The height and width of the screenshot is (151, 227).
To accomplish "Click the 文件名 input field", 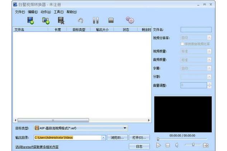I will 196,29.
